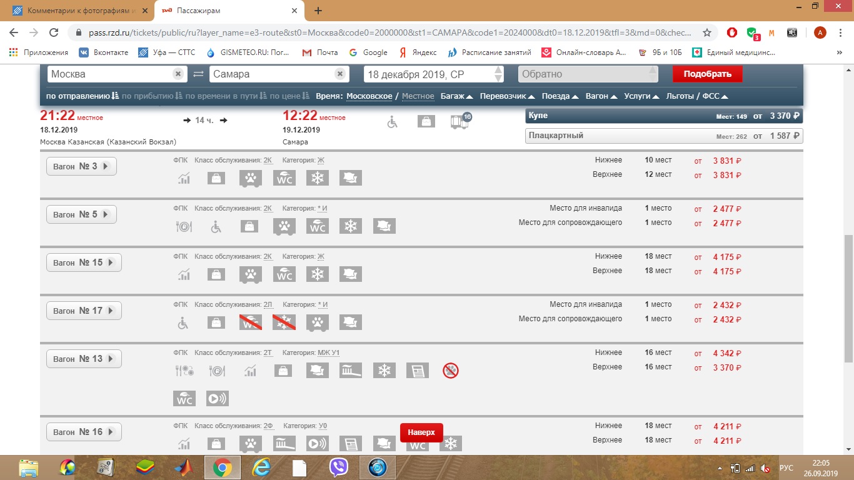
Task: Open Вконтакте bookmark in bookmarks bar
Action: [104, 52]
